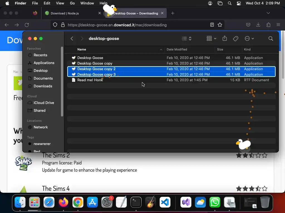Open Terminal from the Dock

[x=136, y=202]
